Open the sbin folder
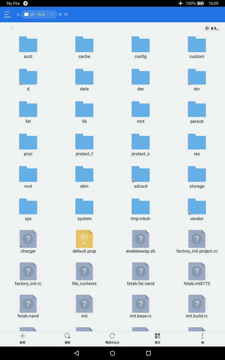The height and width of the screenshot is (360, 225). point(84,177)
